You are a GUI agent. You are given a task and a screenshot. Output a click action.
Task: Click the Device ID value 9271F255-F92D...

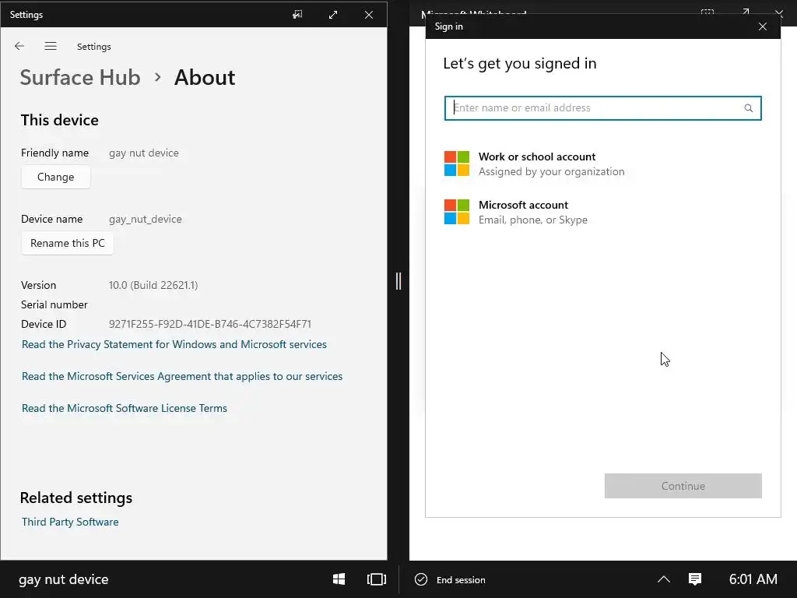pyautogui.click(x=210, y=324)
